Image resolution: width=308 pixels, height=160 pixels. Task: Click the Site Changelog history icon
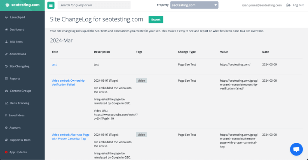6,66
